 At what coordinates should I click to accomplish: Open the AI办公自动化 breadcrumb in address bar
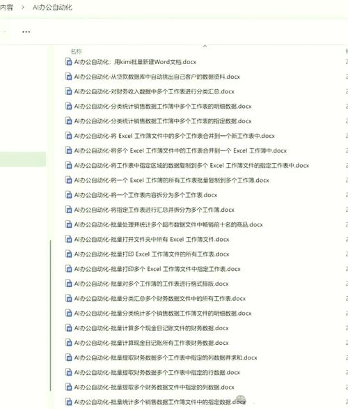(52, 7)
